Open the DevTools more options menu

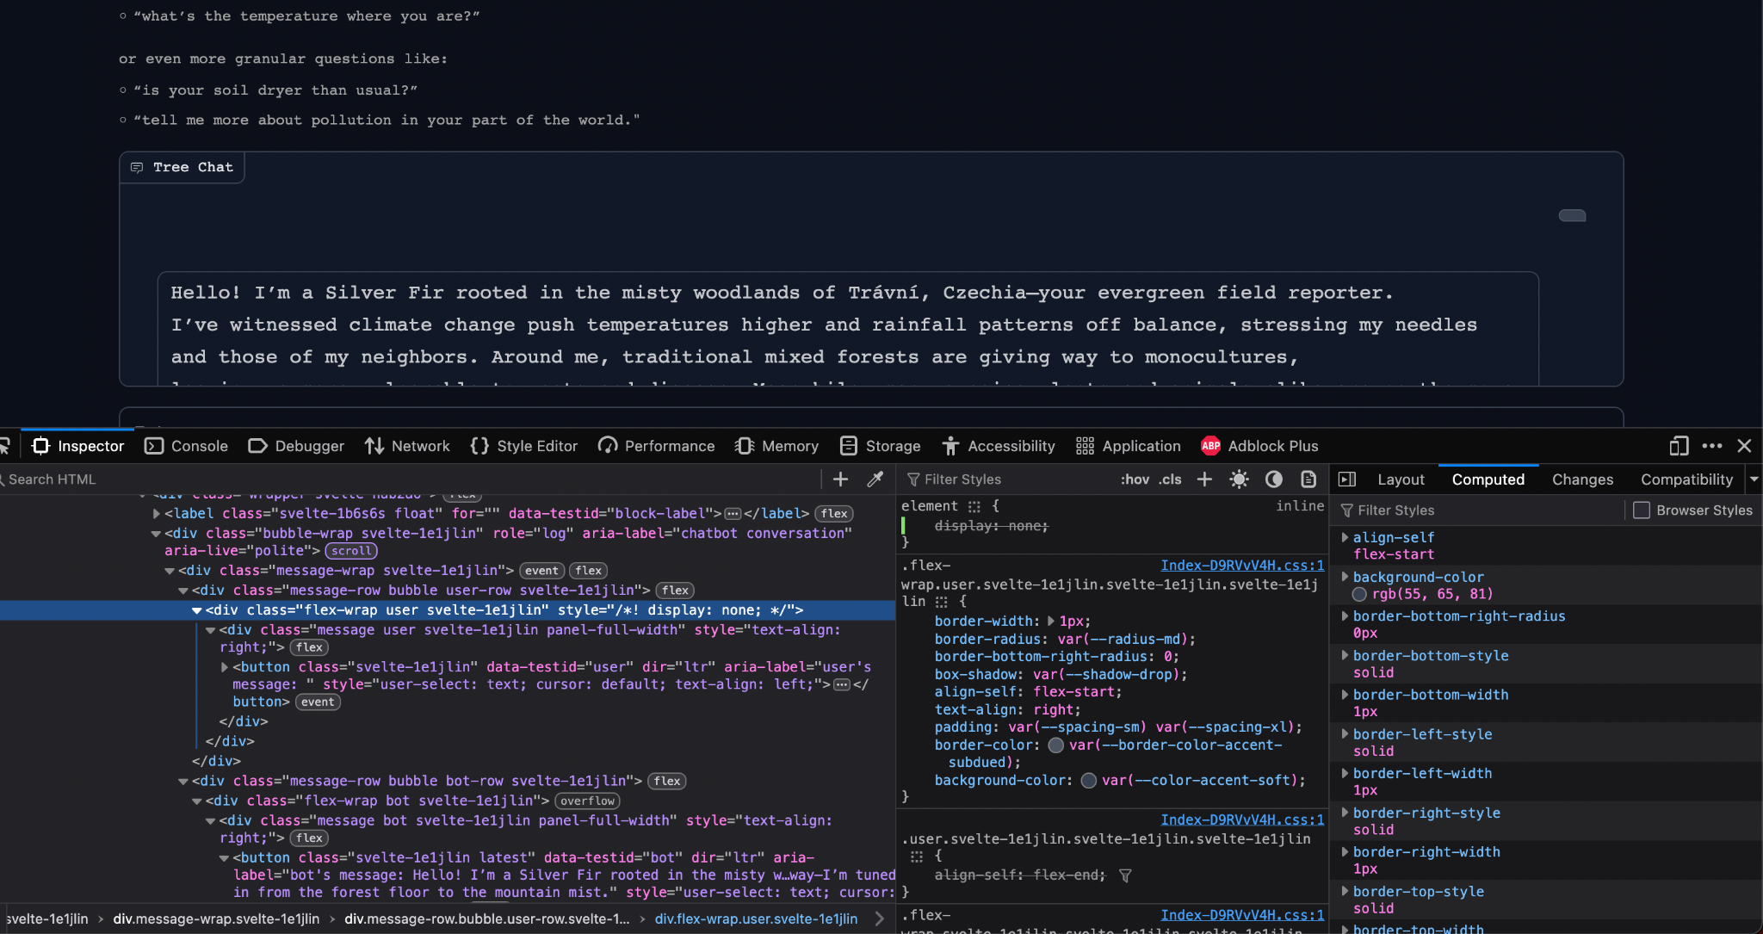click(1711, 446)
